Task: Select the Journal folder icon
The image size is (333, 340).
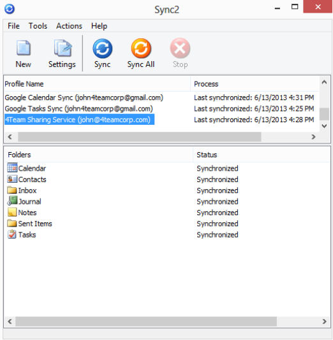Action: (12, 201)
